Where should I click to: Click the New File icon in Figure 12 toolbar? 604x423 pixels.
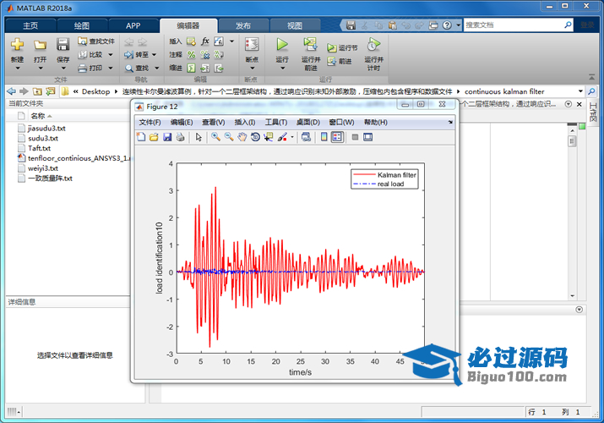[x=141, y=137]
